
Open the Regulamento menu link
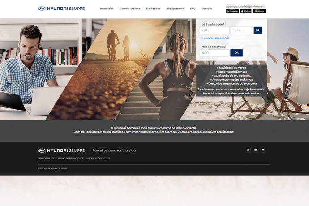coord(175,9)
